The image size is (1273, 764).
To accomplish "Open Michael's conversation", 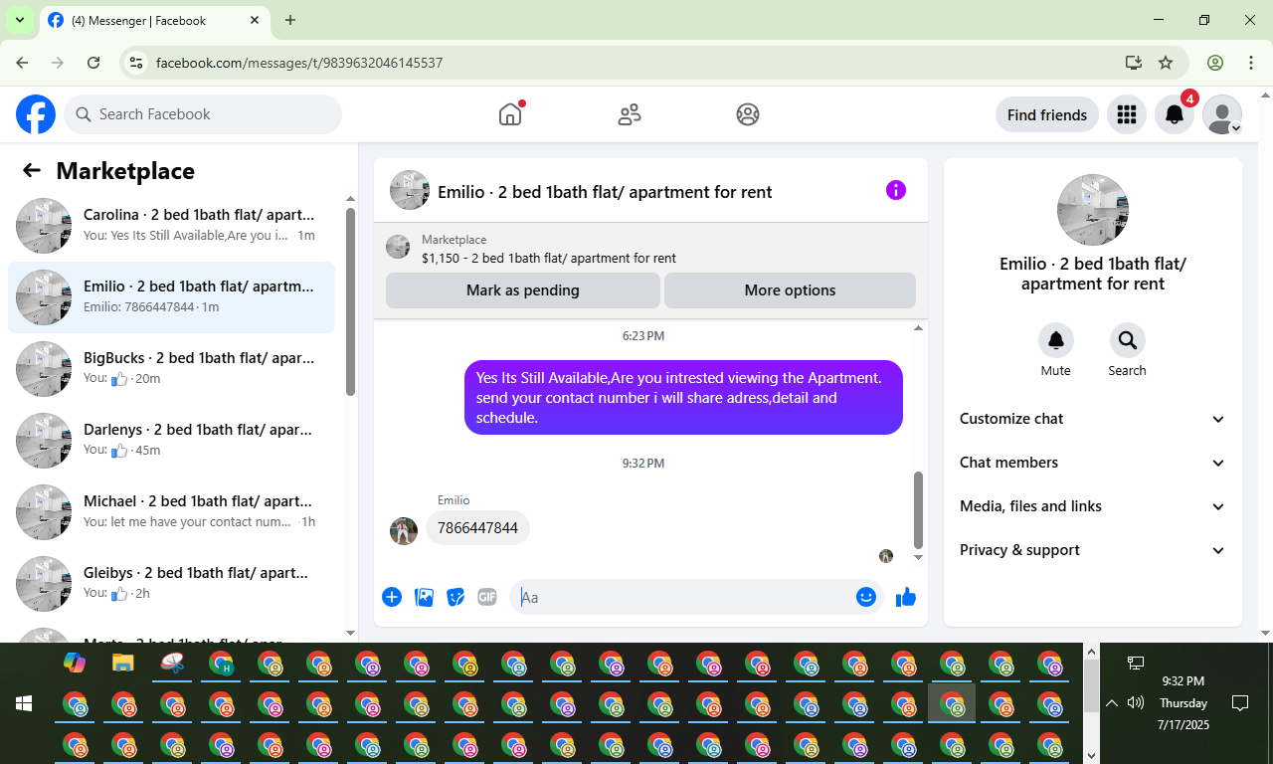I will (x=171, y=512).
